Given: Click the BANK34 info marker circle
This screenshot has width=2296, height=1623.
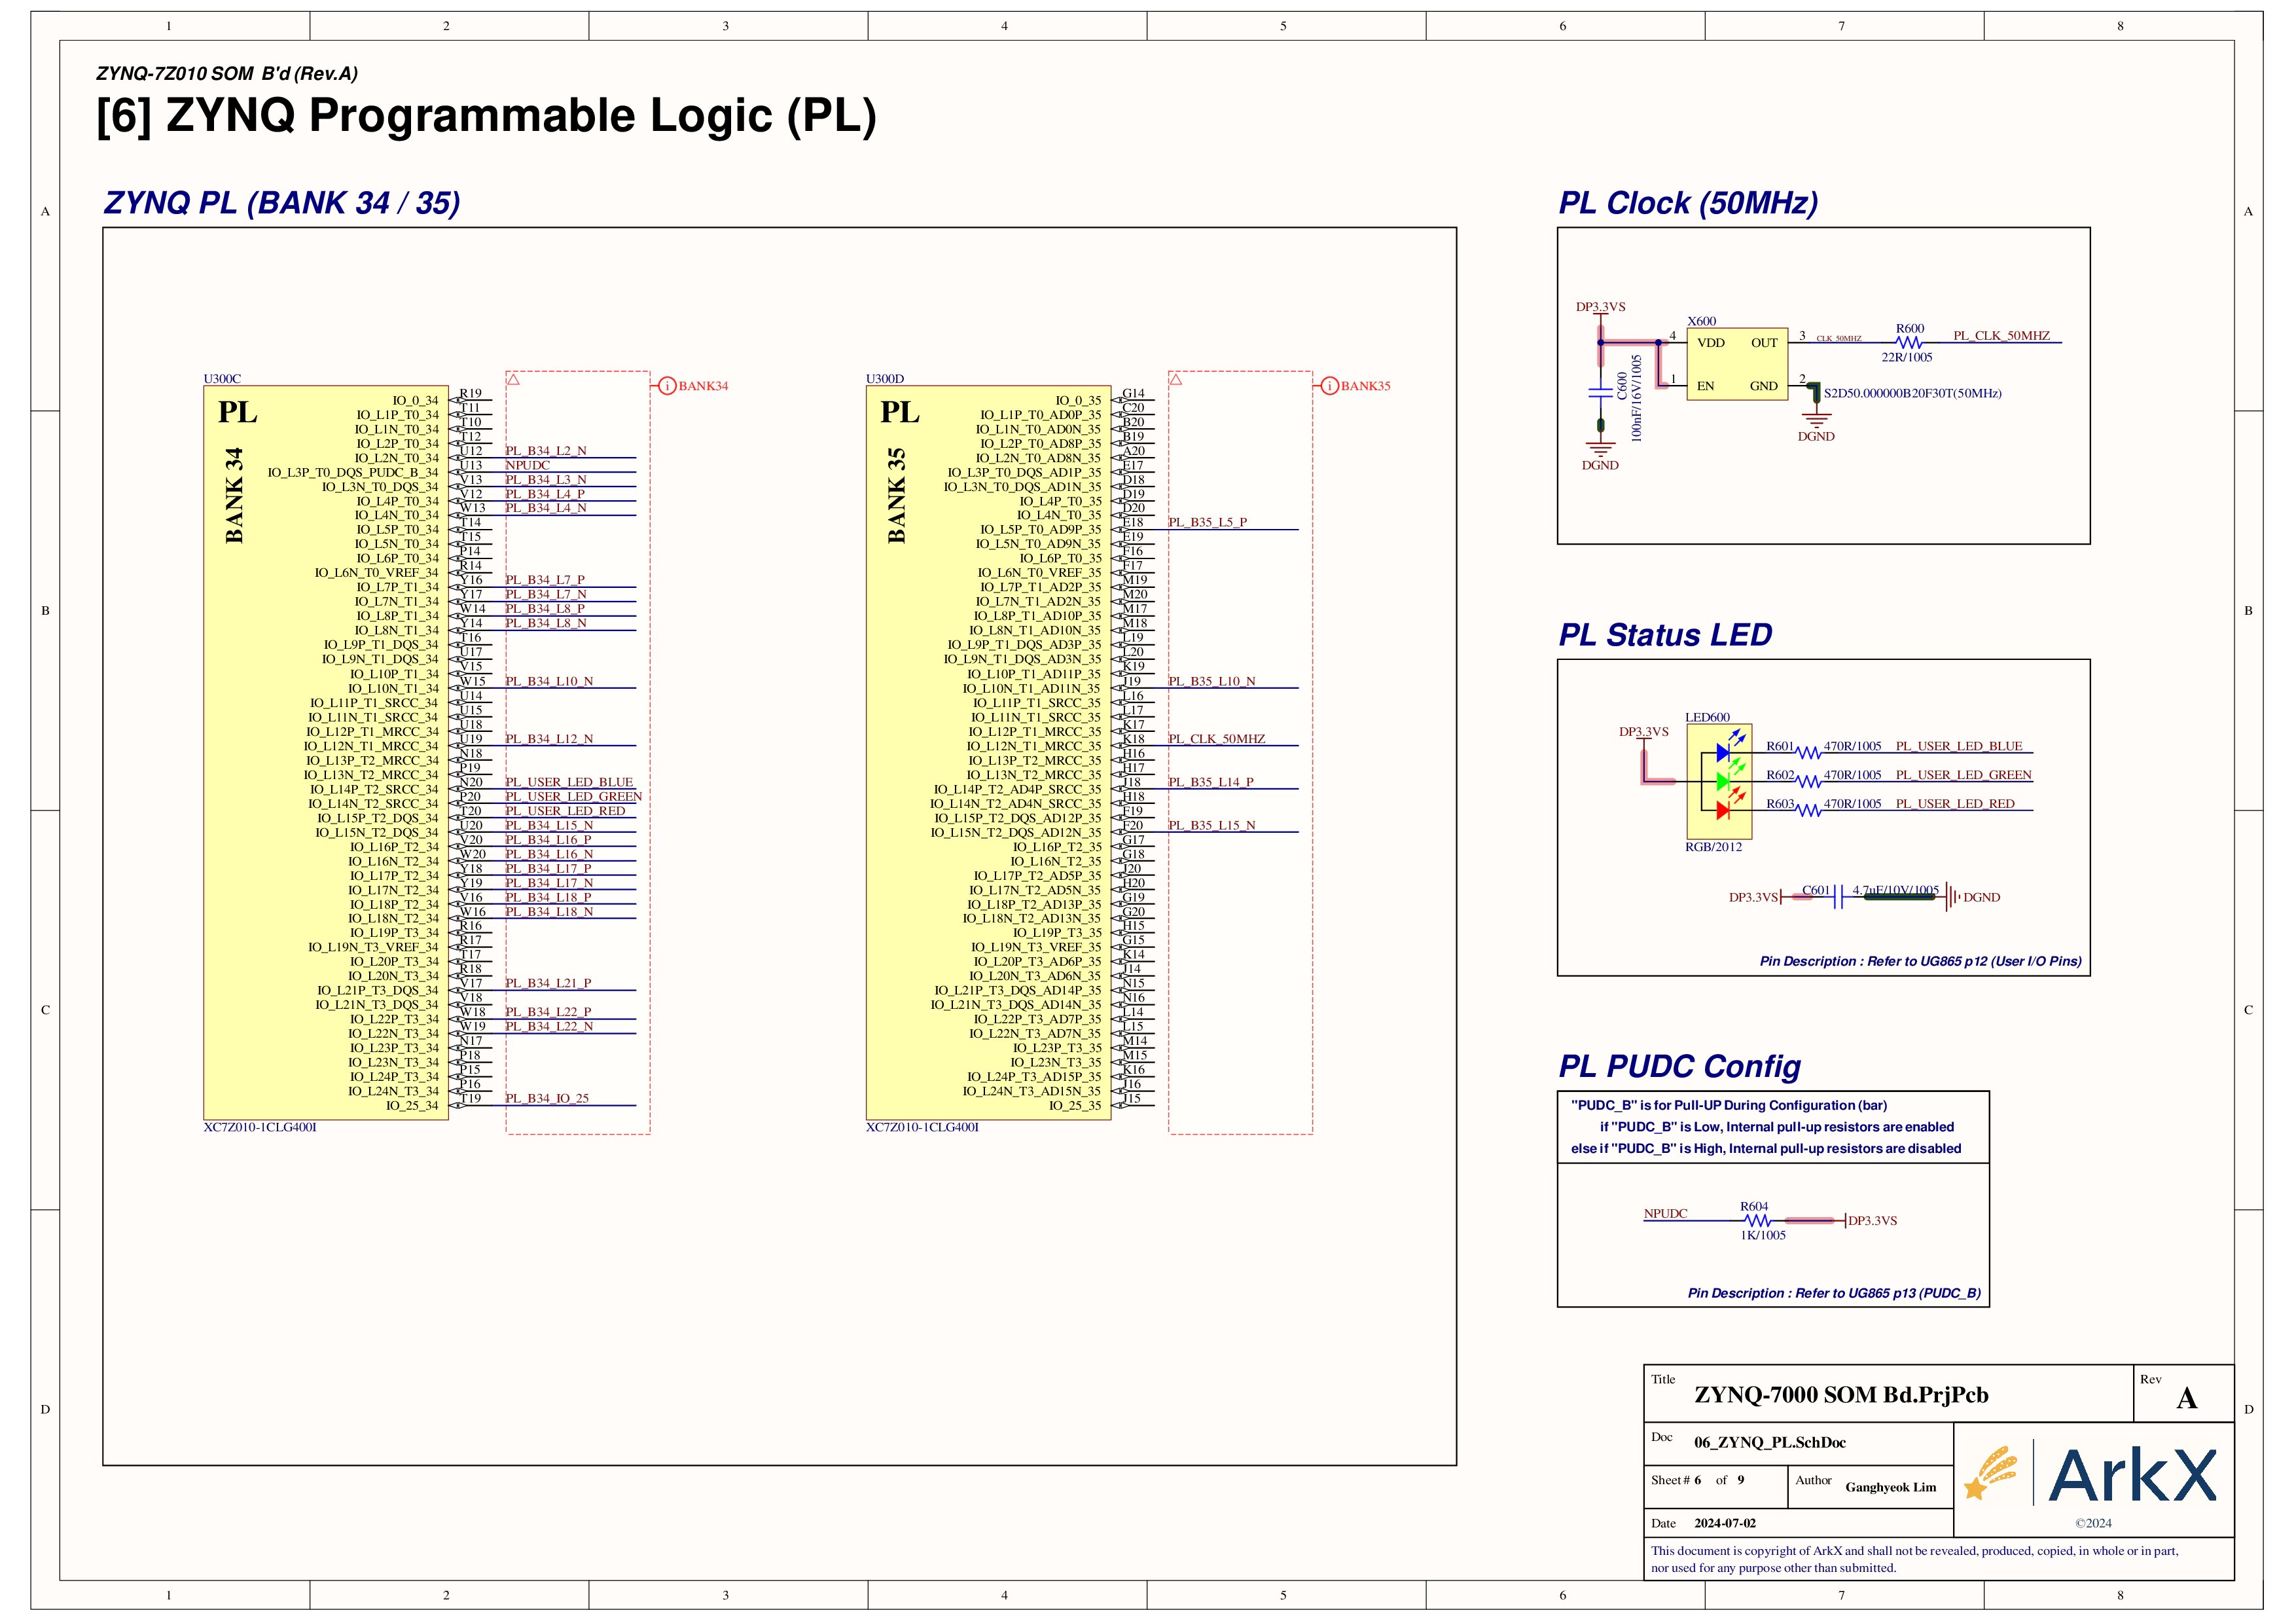Looking at the screenshot, I should click(667, 386).
